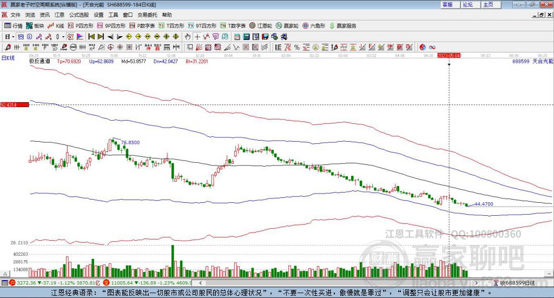Open the 工具 menu

click(113, 15)
